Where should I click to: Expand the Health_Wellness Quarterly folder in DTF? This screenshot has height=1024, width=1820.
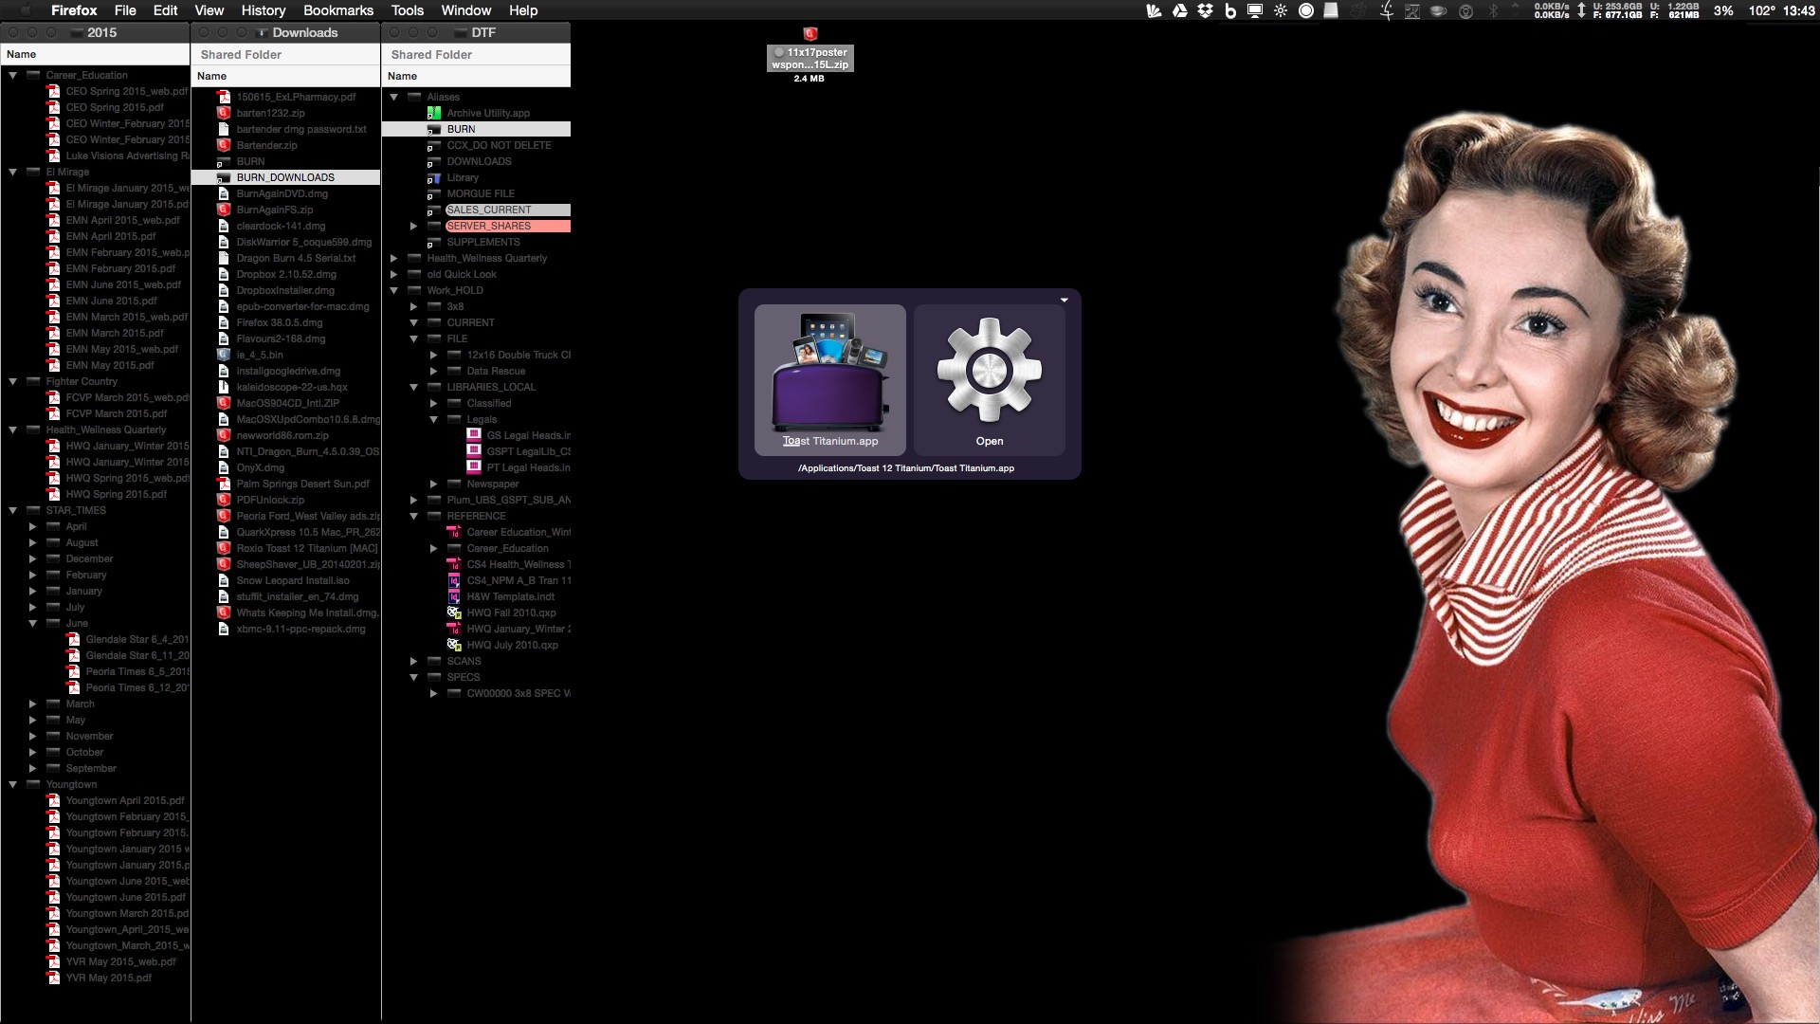(393, 258)
